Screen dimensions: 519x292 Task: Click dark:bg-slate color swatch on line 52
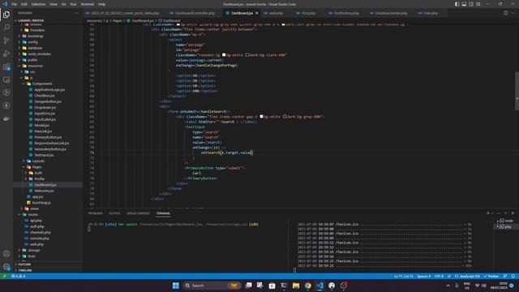tap(247, 55)
